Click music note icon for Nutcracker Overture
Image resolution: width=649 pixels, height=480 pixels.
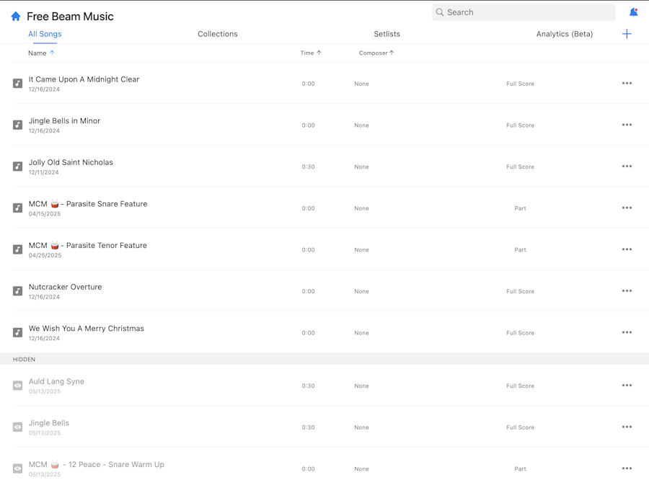coord(18,291)
